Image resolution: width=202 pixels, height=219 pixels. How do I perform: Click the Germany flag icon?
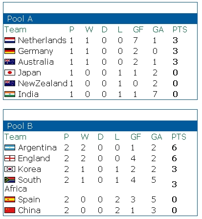pyautogui.click(x=10, y=51)
